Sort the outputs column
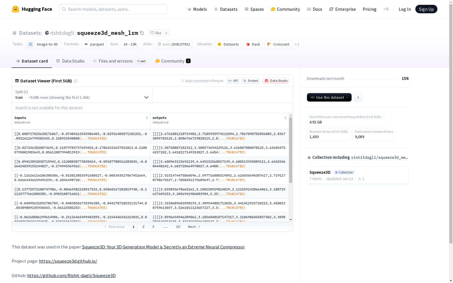Viewport: 453px width, 283px height. click(285, 118)
